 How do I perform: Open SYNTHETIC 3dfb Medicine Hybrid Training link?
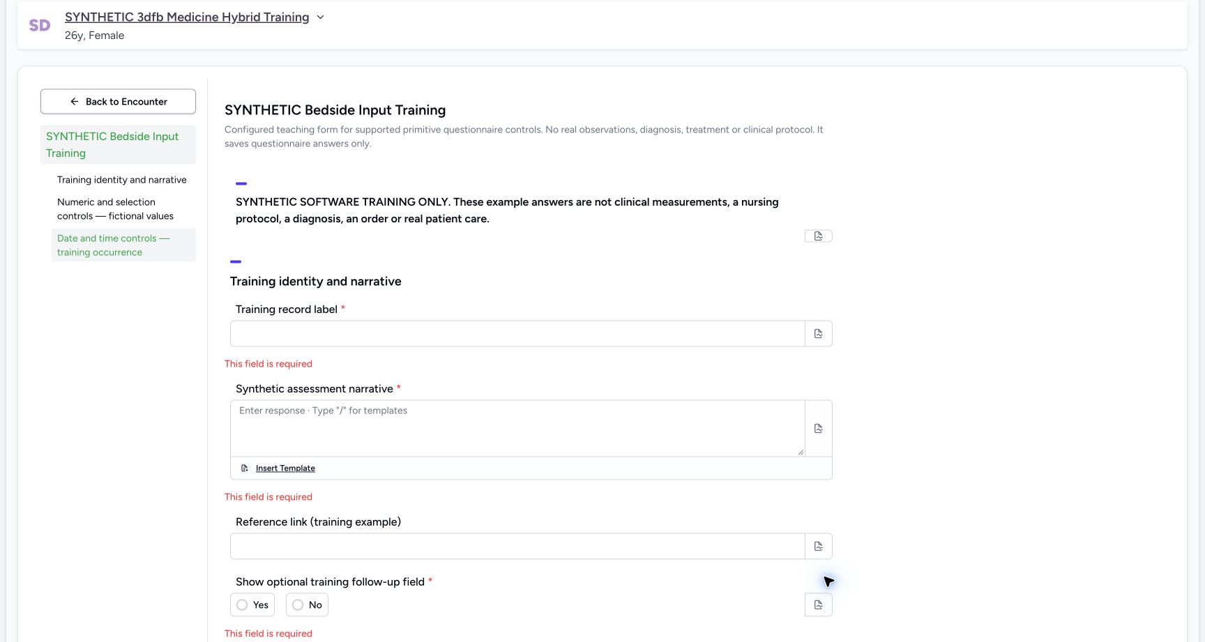tap(187, 17)
